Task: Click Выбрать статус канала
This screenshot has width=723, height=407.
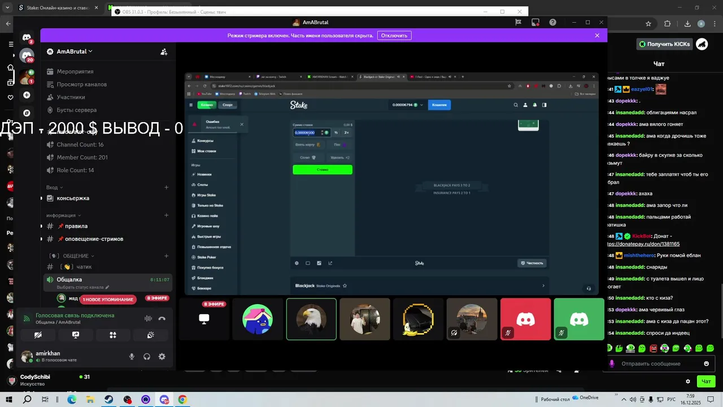Action: 83,287
